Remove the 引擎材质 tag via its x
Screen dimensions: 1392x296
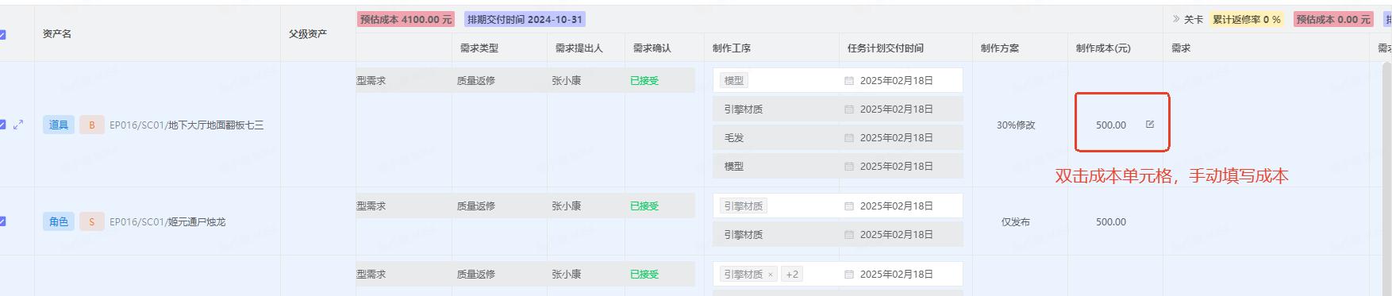770,275
